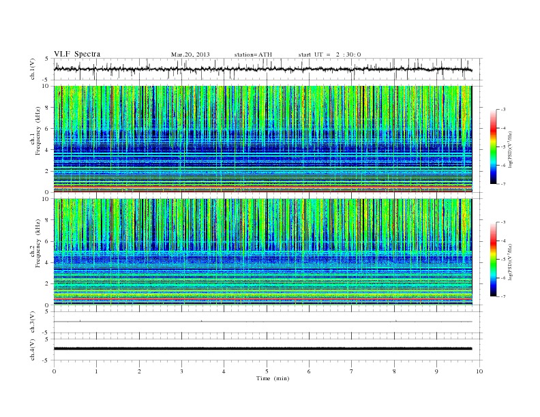This screenshot has height=417, width=540.
Task: Click the "-7" tick on the upper colorbar
Action: point(503,184)
